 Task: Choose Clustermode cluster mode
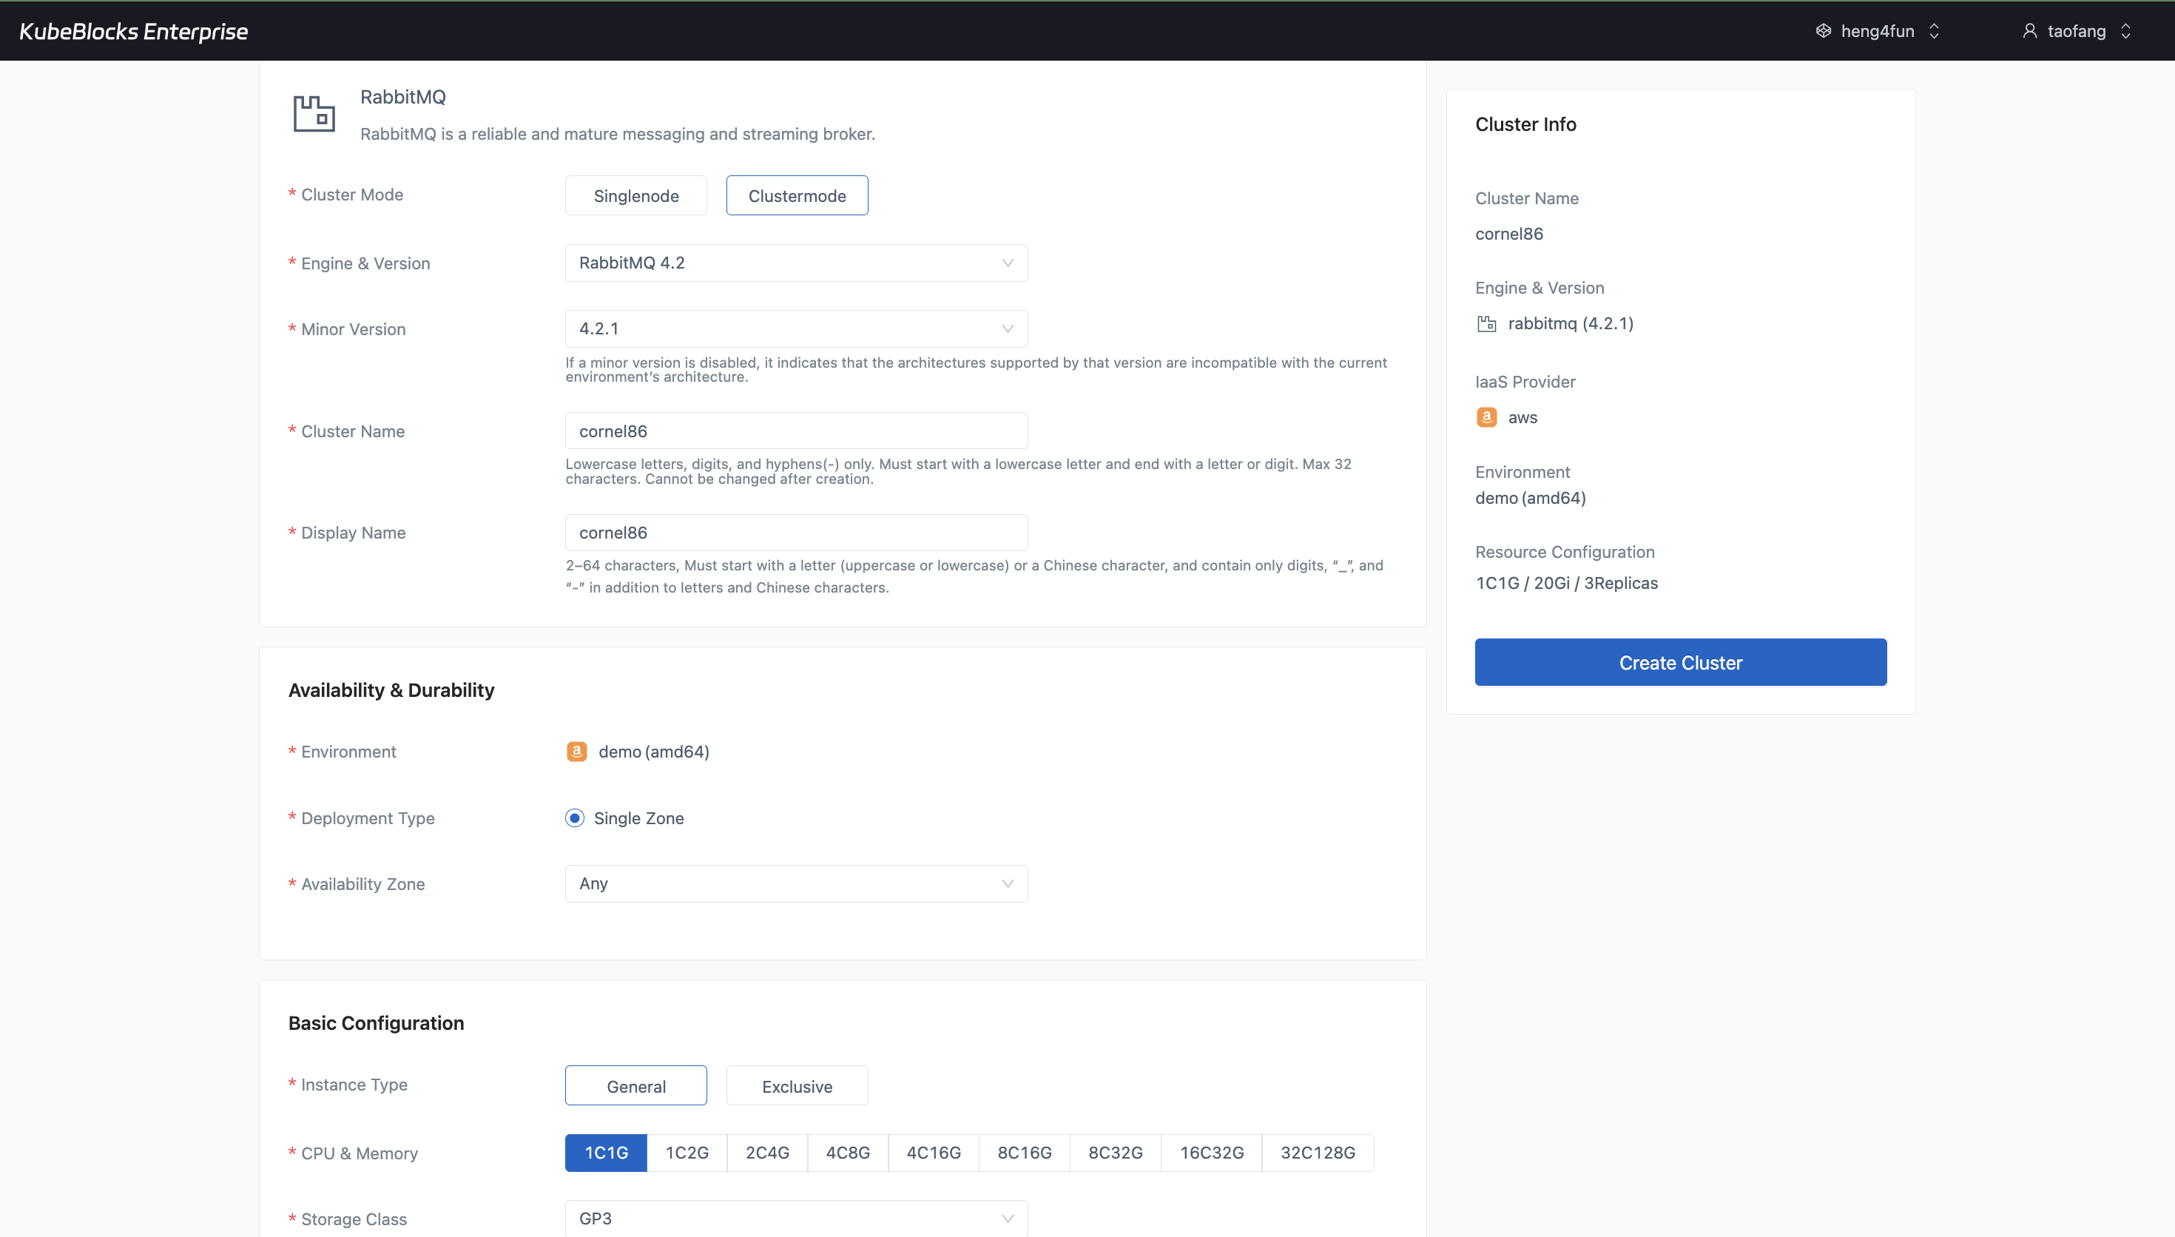click(797, 195)
